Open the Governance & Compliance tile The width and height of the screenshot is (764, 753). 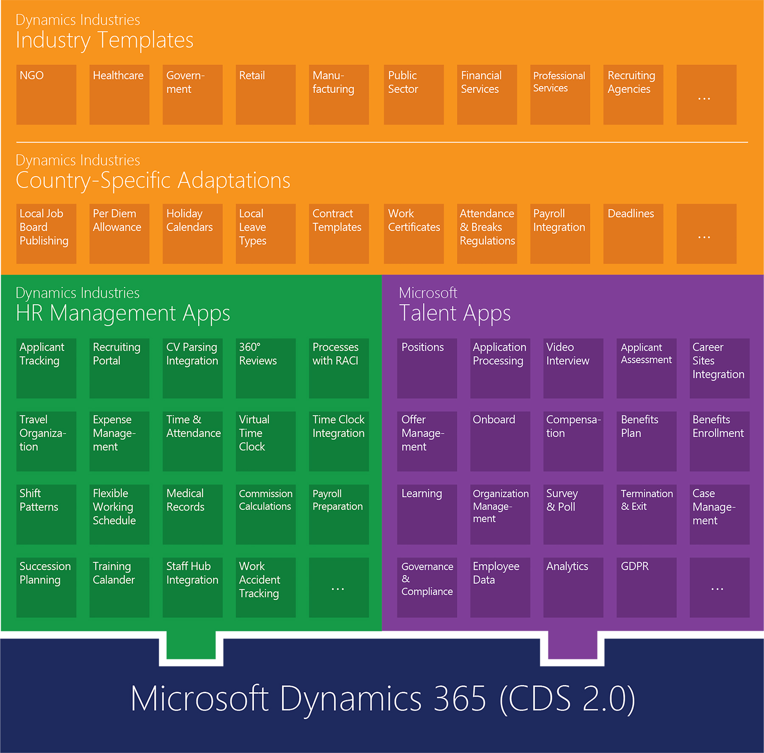(427, 588)
